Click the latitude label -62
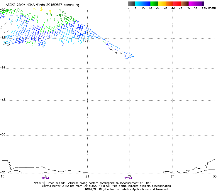 (x=3, y=38)
